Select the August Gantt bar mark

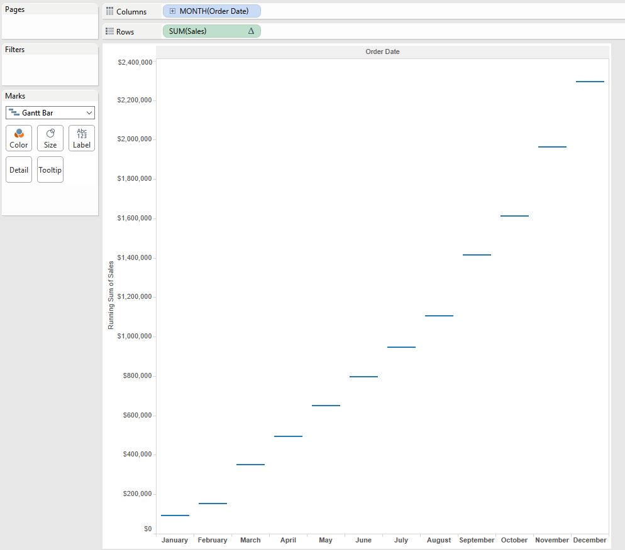[x=439, y=316]
